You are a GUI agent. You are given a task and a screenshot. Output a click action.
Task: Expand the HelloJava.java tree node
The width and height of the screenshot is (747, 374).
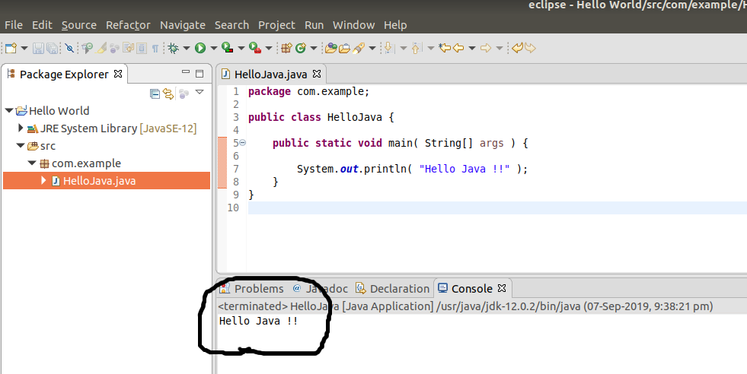(43, 180)
